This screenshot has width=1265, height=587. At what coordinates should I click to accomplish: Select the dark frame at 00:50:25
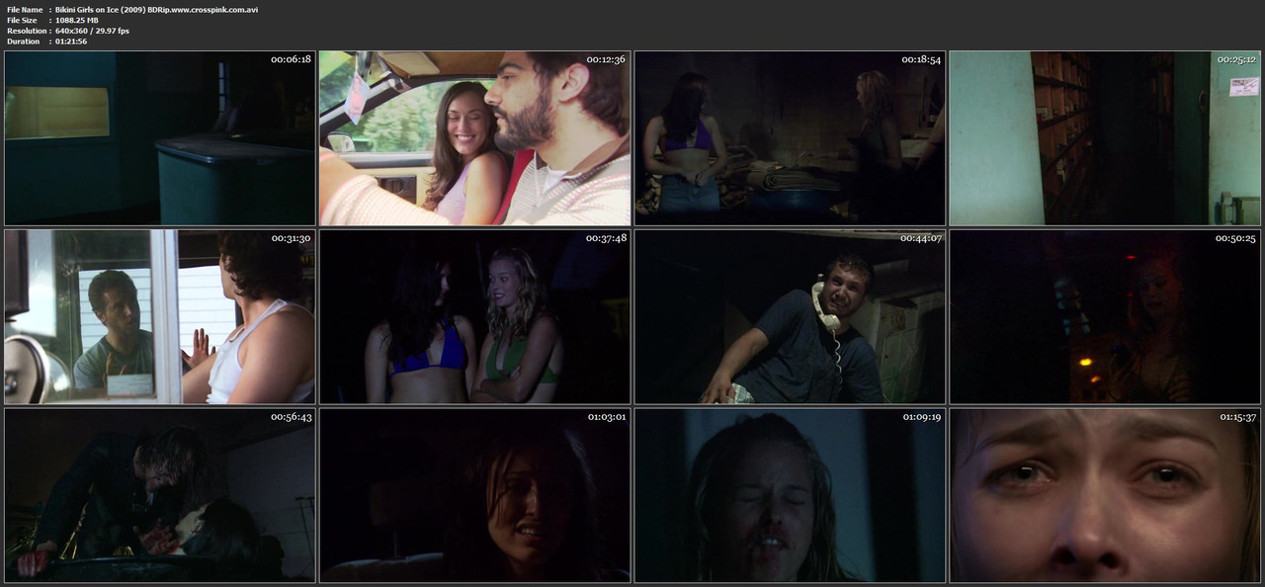click(1105, 317)
